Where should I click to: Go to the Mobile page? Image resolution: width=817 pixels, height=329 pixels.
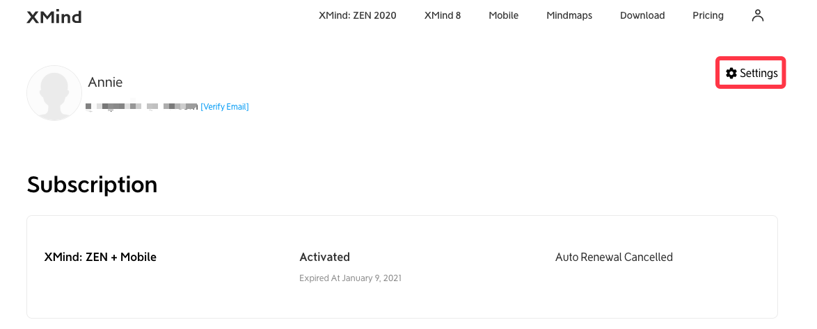[503, 15]
